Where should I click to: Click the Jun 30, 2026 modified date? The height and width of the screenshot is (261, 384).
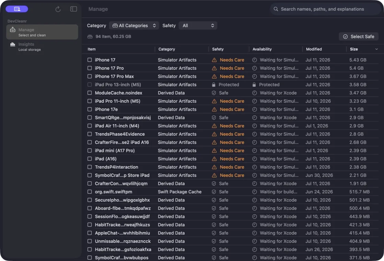[319, 175]
